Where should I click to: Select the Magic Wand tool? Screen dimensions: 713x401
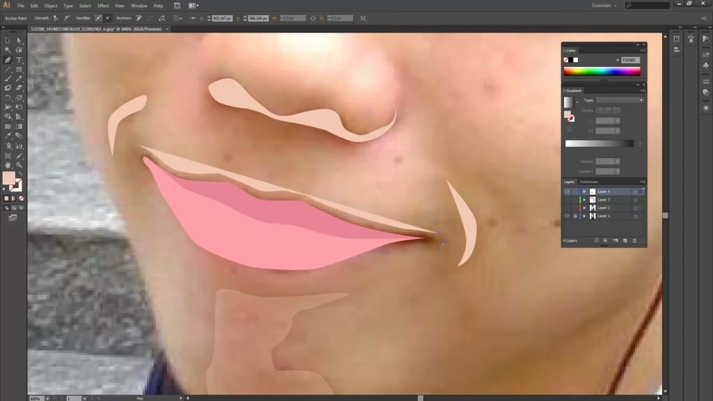pyautogui.click(x=8, y=50)
